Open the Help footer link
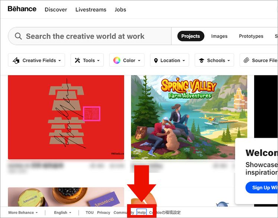The height and width of the screenshot is (218, 278). 142,212
